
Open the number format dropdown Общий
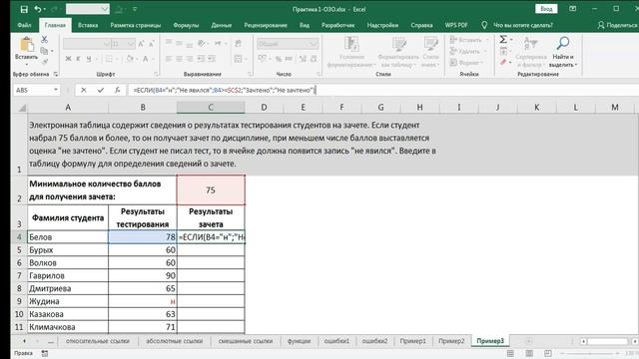click(x=287, y=44)
